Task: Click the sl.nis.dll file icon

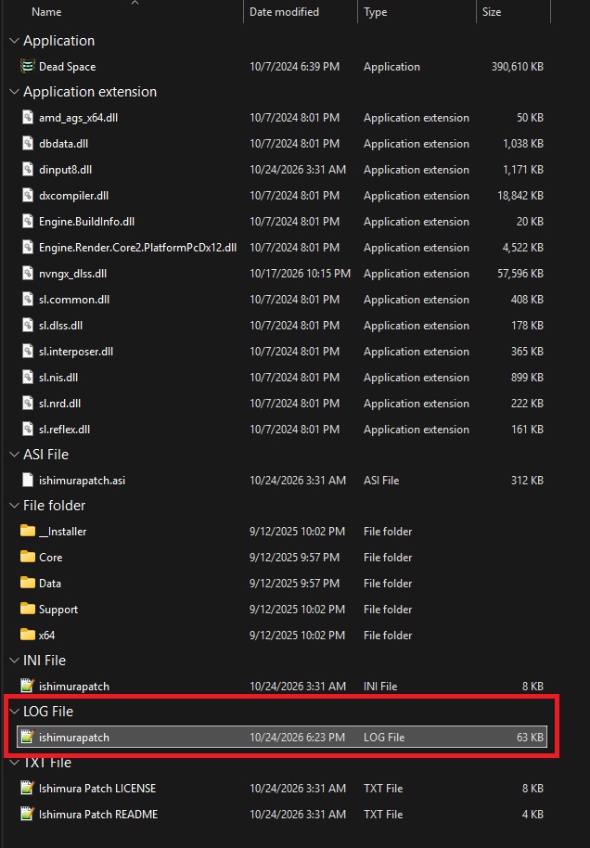Action: (28, 377)
